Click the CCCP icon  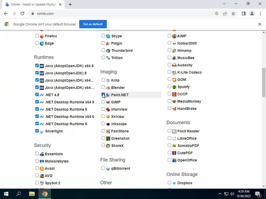174,94
